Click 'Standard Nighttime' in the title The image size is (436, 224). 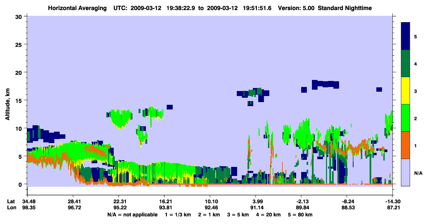(344, 7)
